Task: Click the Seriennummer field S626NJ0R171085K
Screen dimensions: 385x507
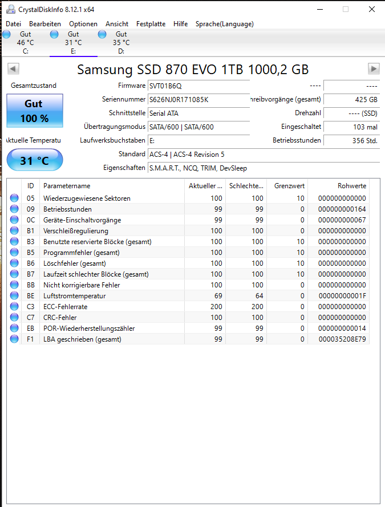Action: pos(199,100)
